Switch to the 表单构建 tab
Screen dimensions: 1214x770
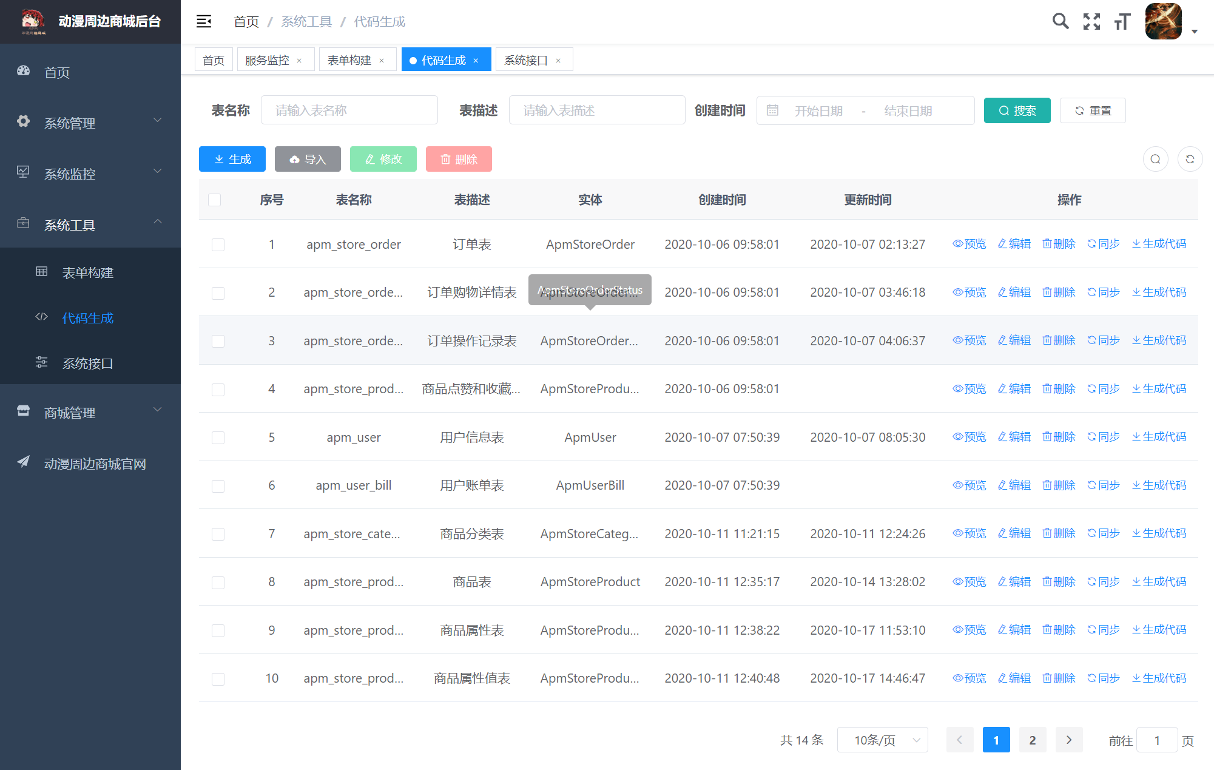coord(349,60)
